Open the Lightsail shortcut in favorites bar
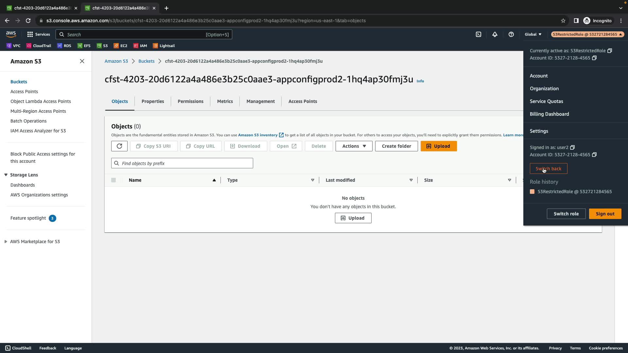This screenshot has height=353, width=628. coord(164,46)
